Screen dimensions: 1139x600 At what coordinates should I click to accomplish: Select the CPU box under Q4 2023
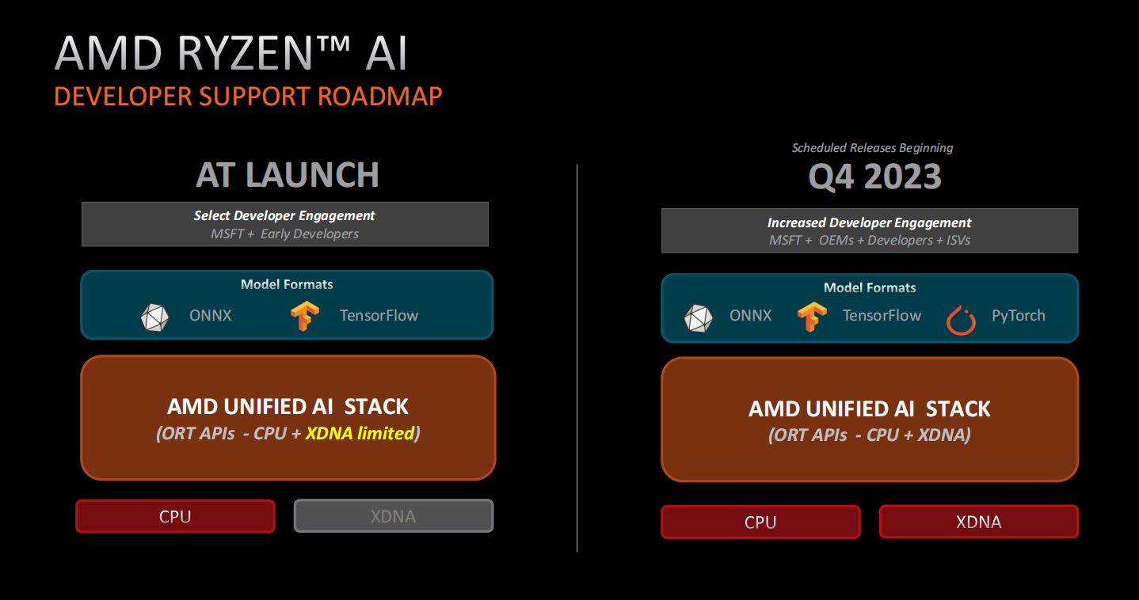point(760,522)
